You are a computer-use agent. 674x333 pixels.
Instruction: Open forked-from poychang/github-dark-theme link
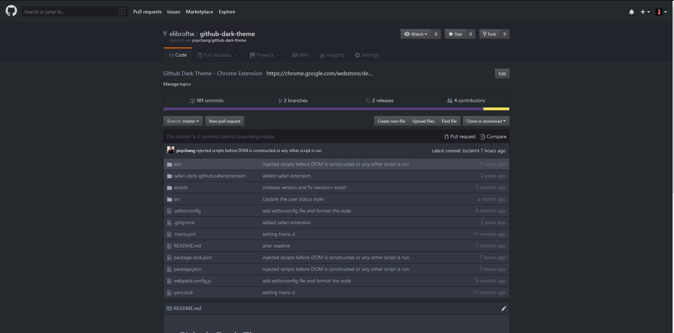tap(219, 40)
